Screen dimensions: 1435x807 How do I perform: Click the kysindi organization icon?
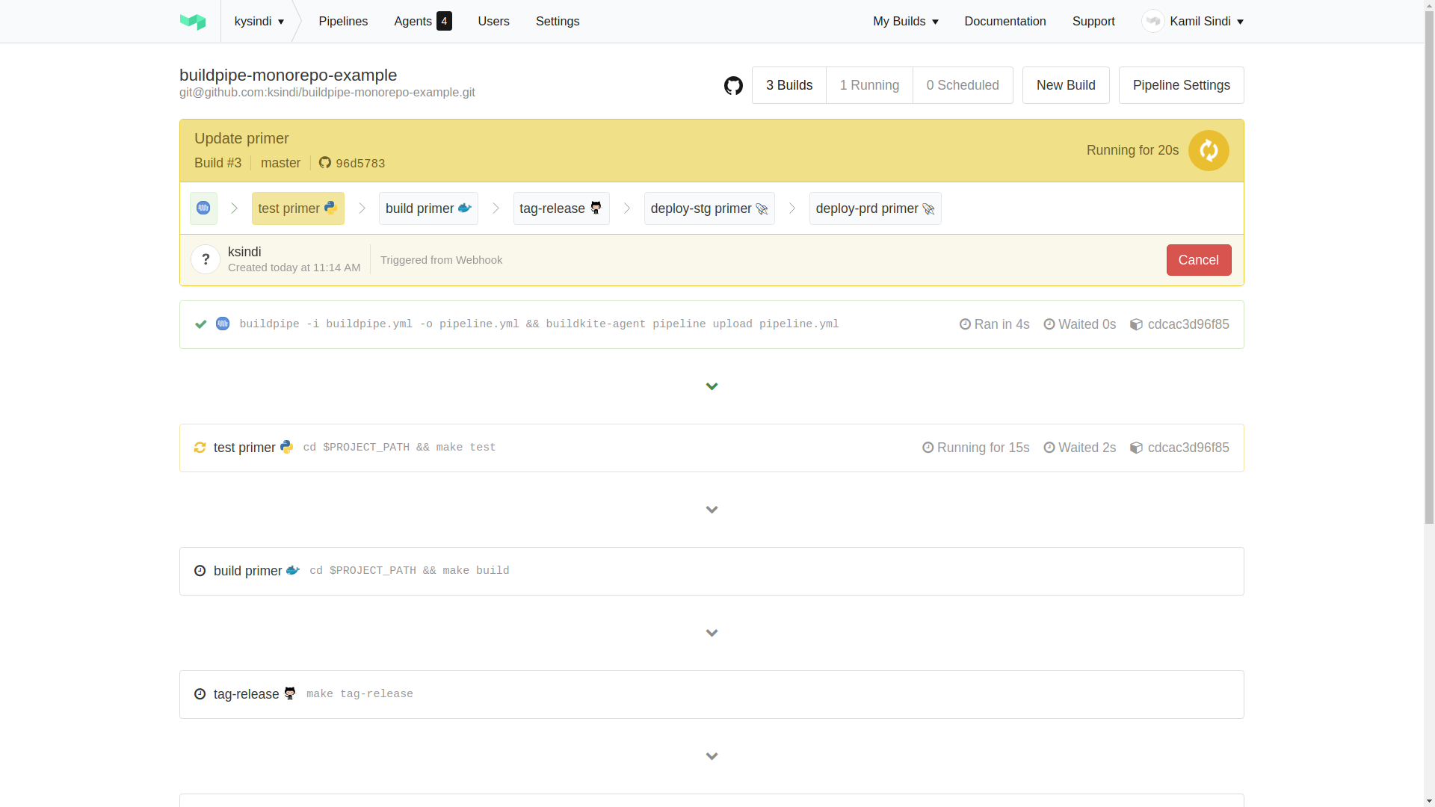tap(194, 21)
